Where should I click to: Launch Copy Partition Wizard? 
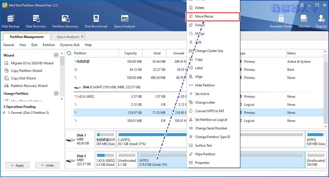[x=23, y=71]
